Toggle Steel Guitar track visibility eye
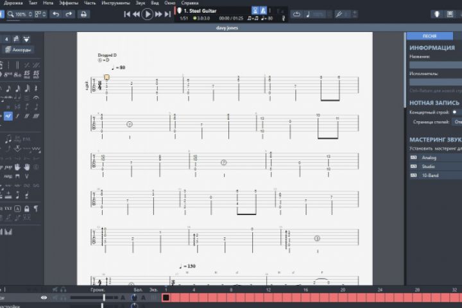The height and width of the screenshot is (308, 462). tap(44, 298)
